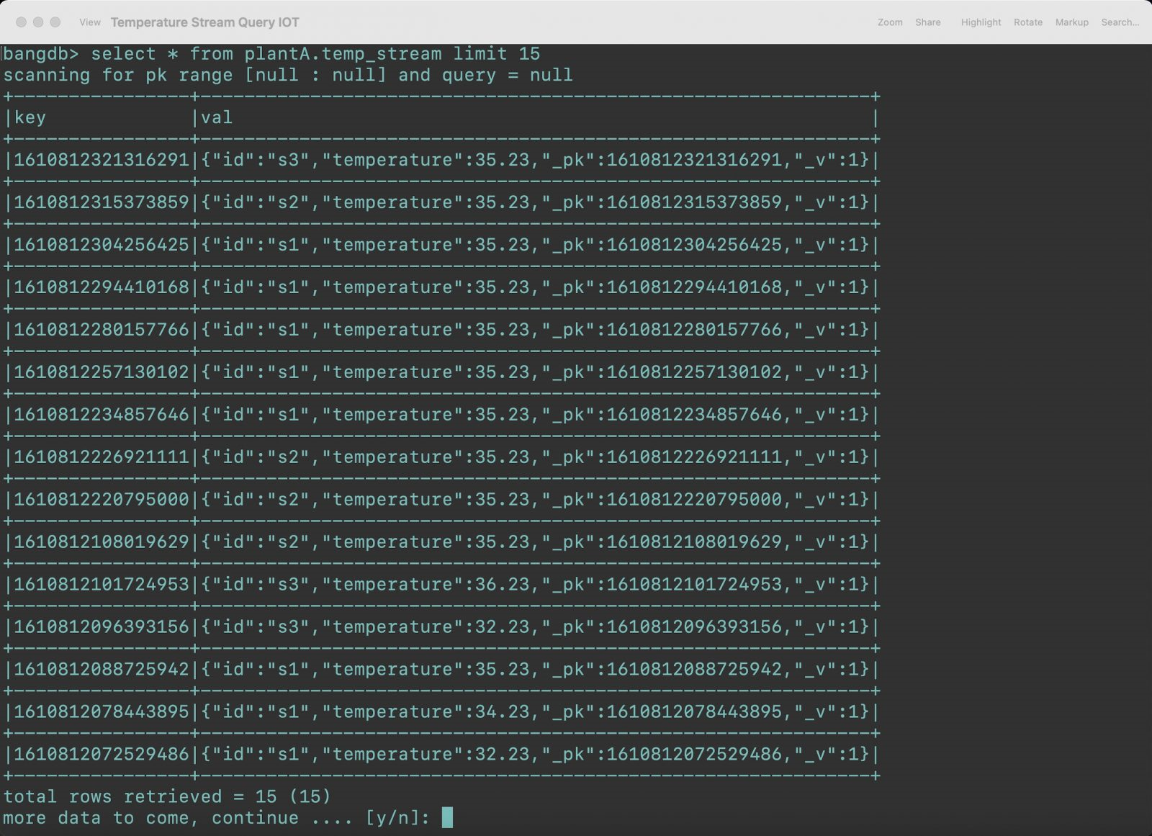Image resolution: width=1152 pixels, height=836 pixels.
Task: Click the key column header
Action: click(x=30, y=117)
